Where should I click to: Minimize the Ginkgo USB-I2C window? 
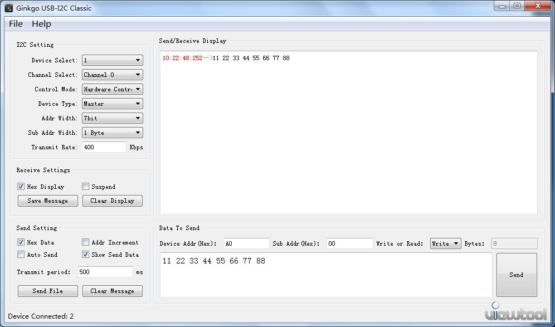tap(502, 6)
